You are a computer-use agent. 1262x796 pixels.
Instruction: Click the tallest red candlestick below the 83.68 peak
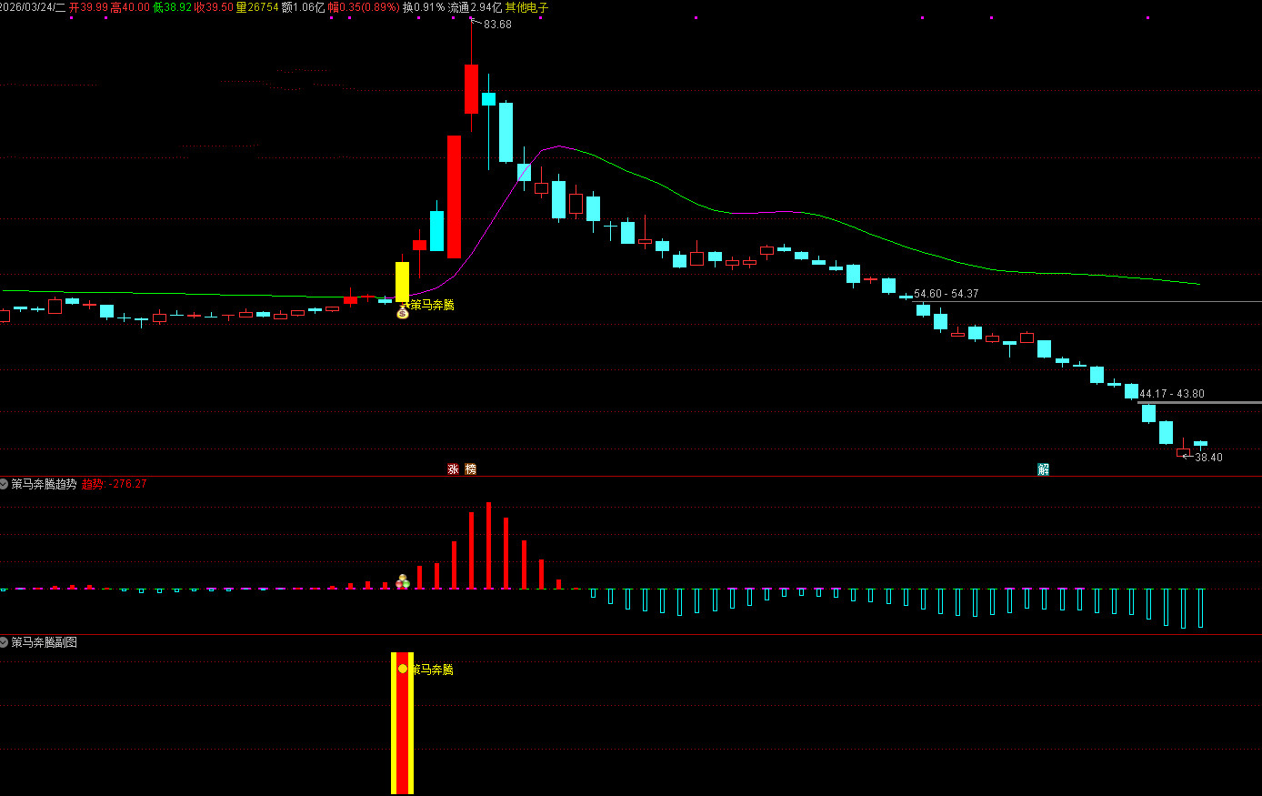(454, 196)
